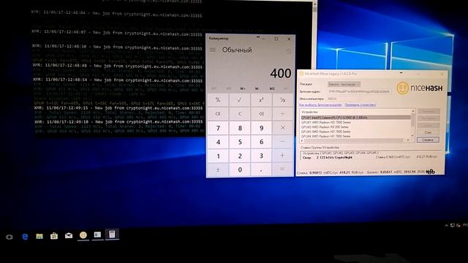Click the square root key
Image resolution: width=468 pixels, height=263 pixels.
[240, 100]
